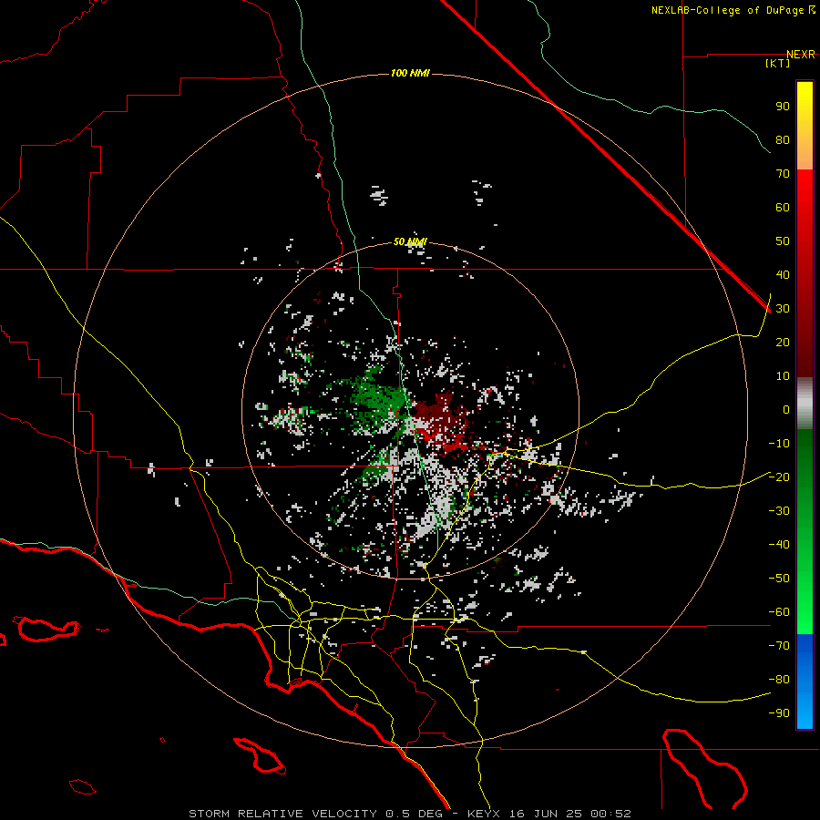Click the KEYX radar site identifier
The height and width of the screenshot is (820, 820).
484,814
